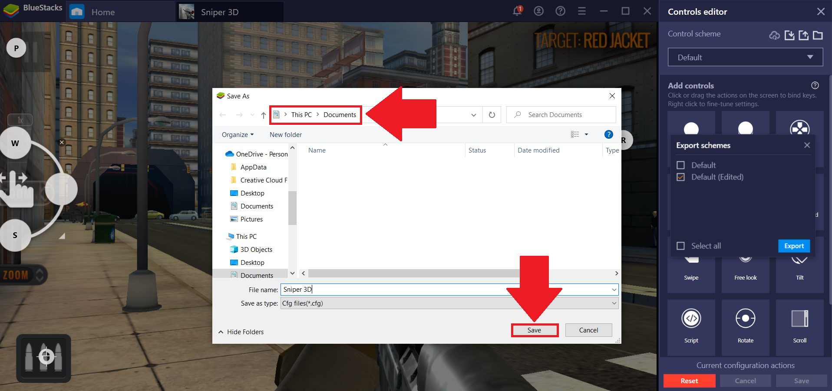Open the cloud sync schemes icon
832x391 pixels.
click(775, 36)
